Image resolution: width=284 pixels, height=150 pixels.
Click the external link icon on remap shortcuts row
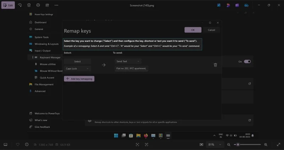point(250,120)
